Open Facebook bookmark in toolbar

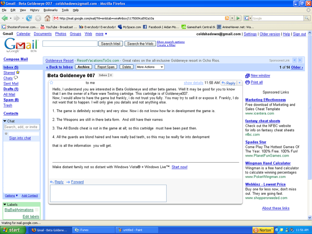[x=161, y=27]
